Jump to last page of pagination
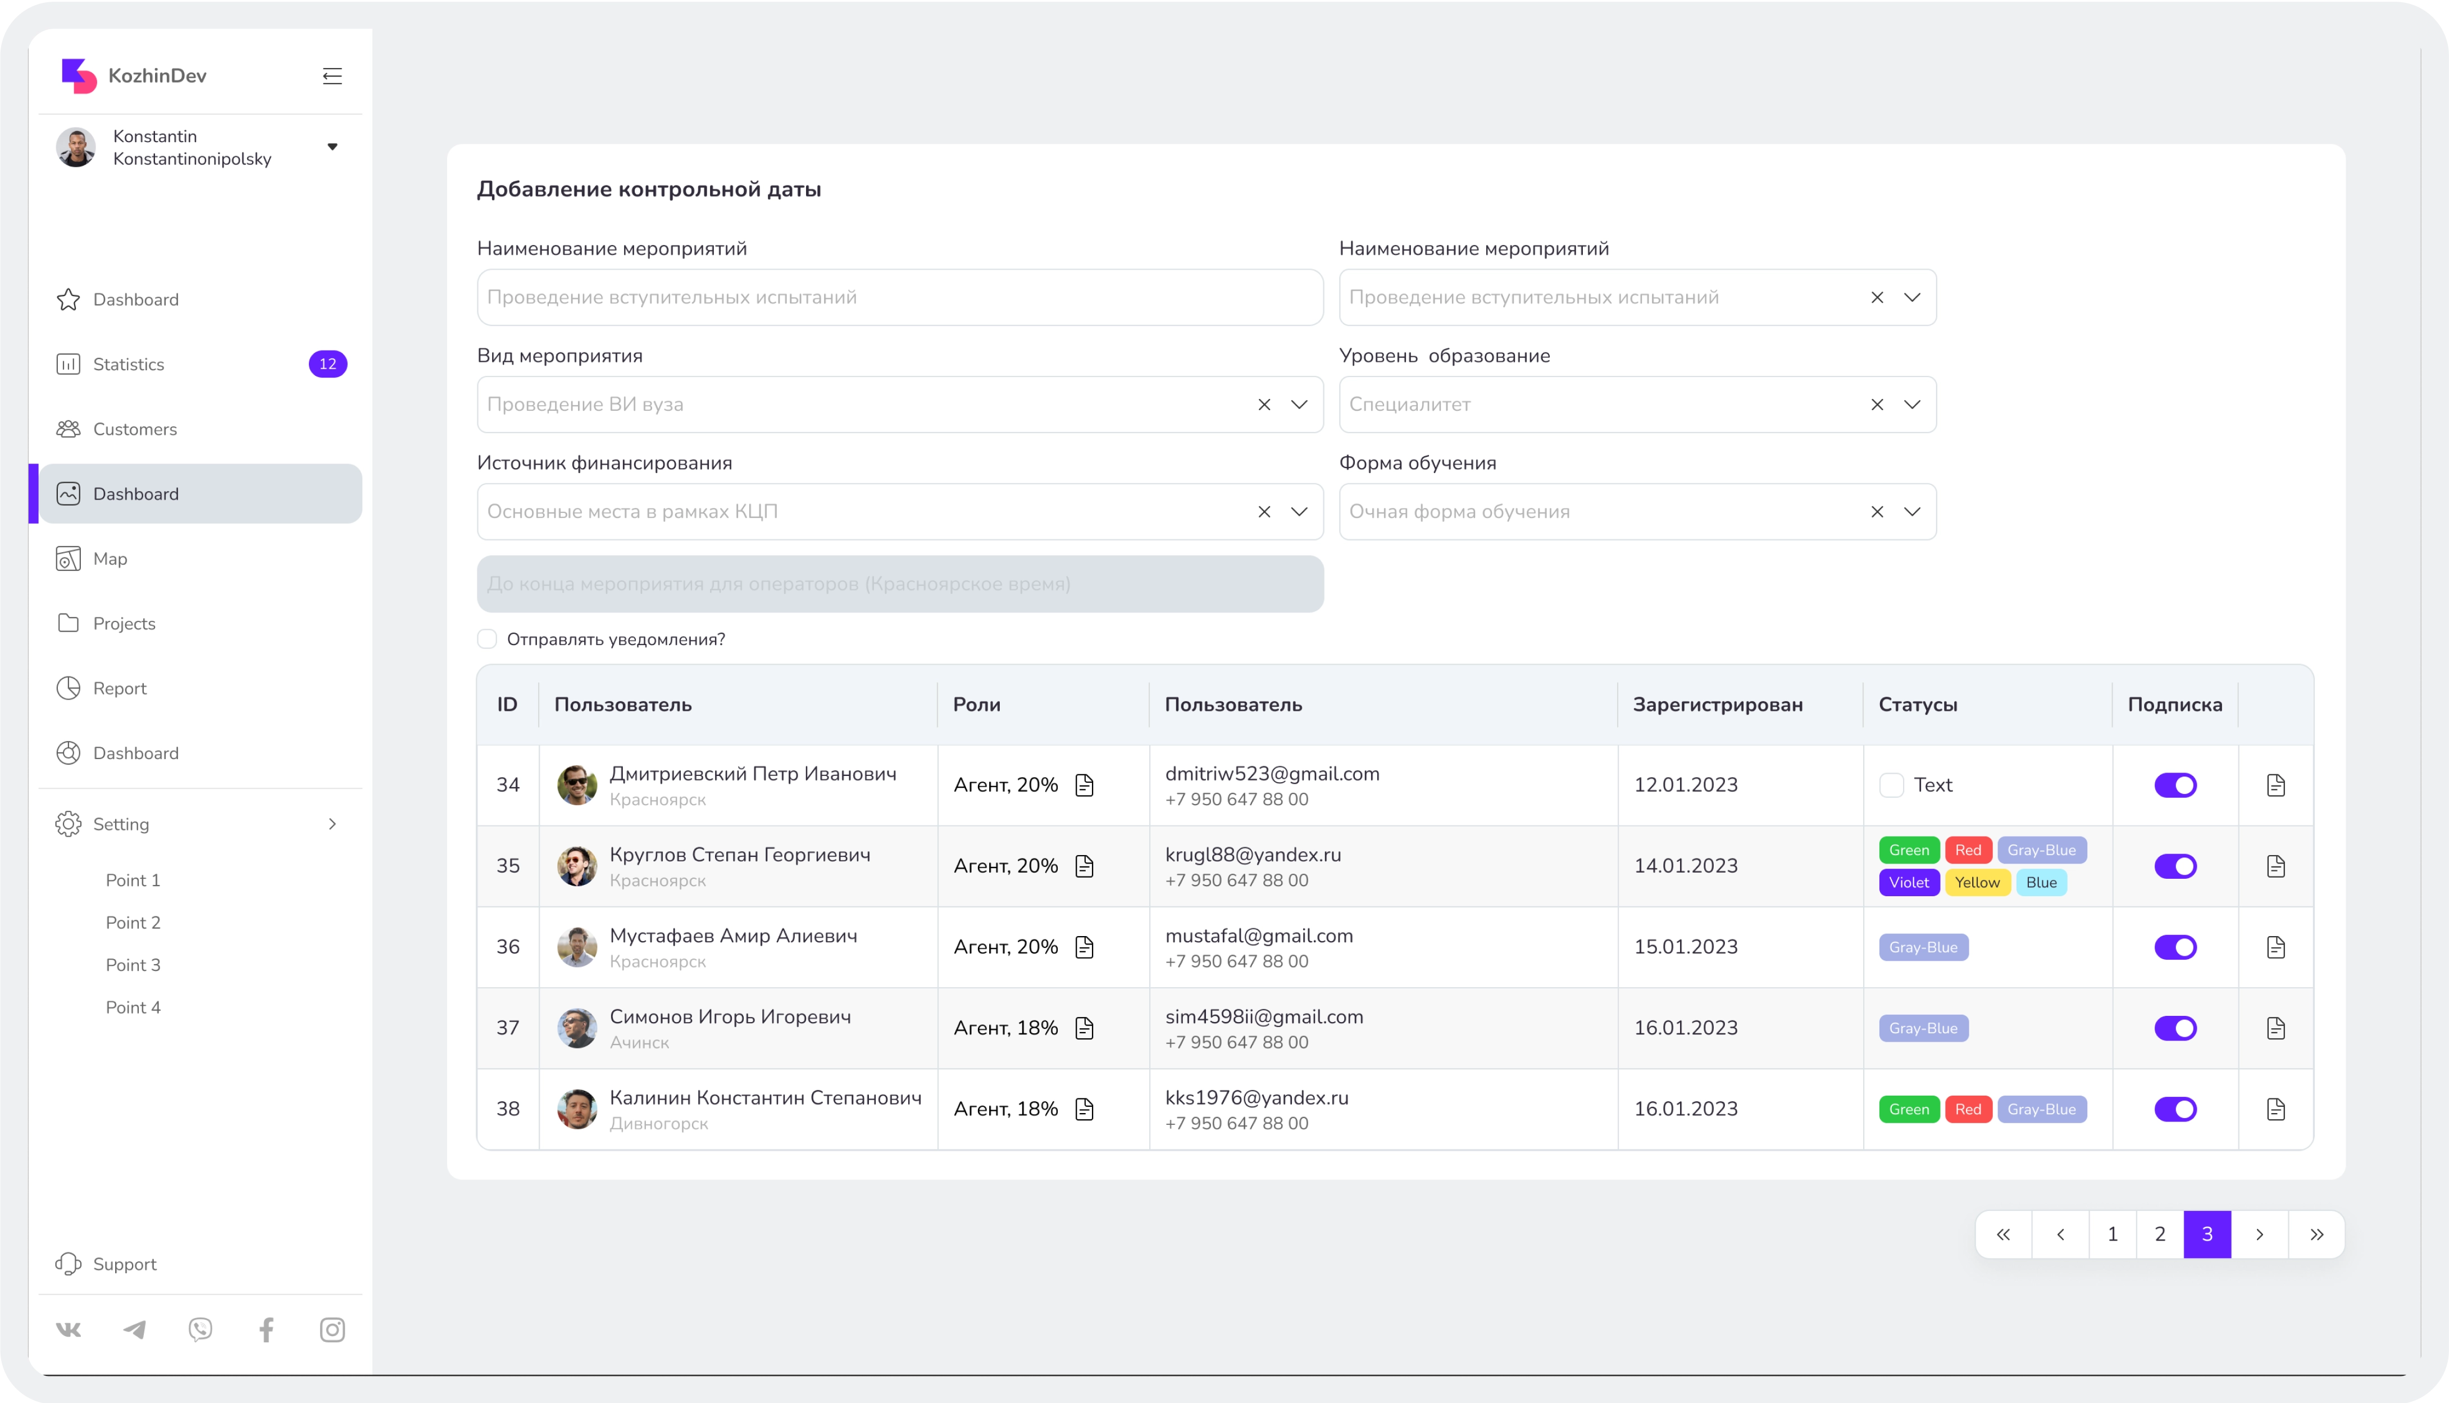This screenshot has height=1403, width=2449. [x=2317, y=1234]
